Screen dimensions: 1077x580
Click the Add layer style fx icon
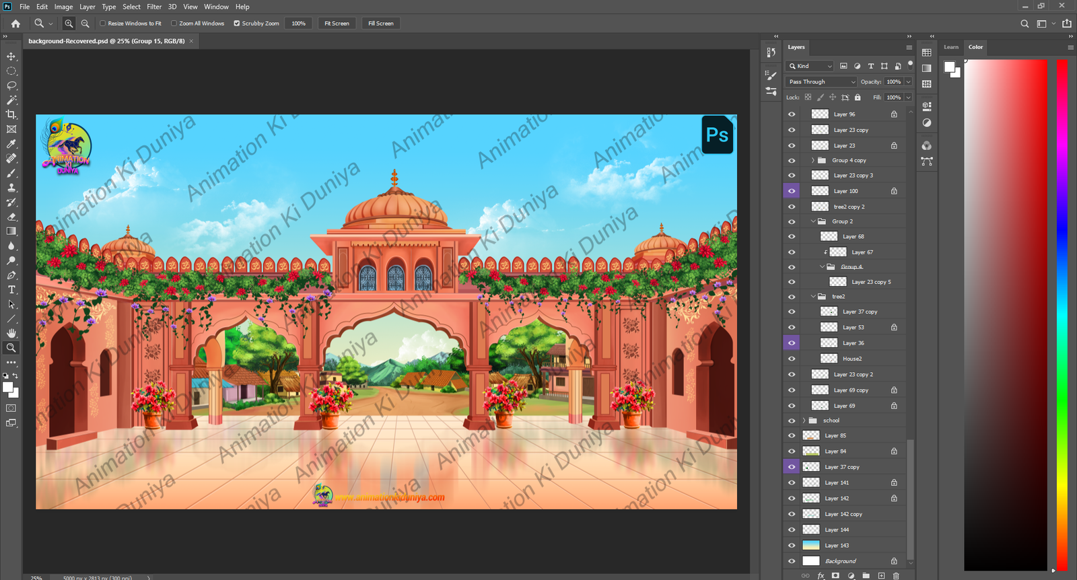coord(821,576)
